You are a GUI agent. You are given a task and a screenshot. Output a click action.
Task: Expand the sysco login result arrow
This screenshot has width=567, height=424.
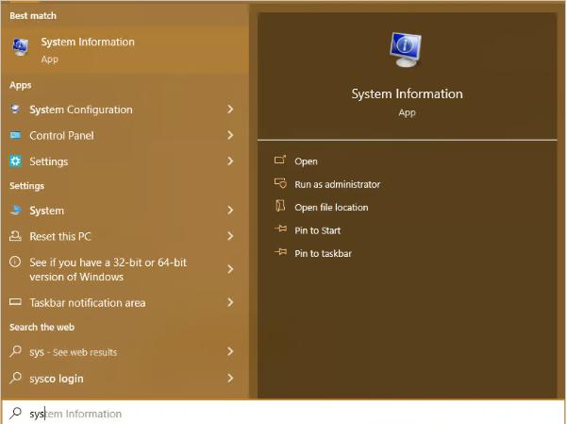coord(230,378)
